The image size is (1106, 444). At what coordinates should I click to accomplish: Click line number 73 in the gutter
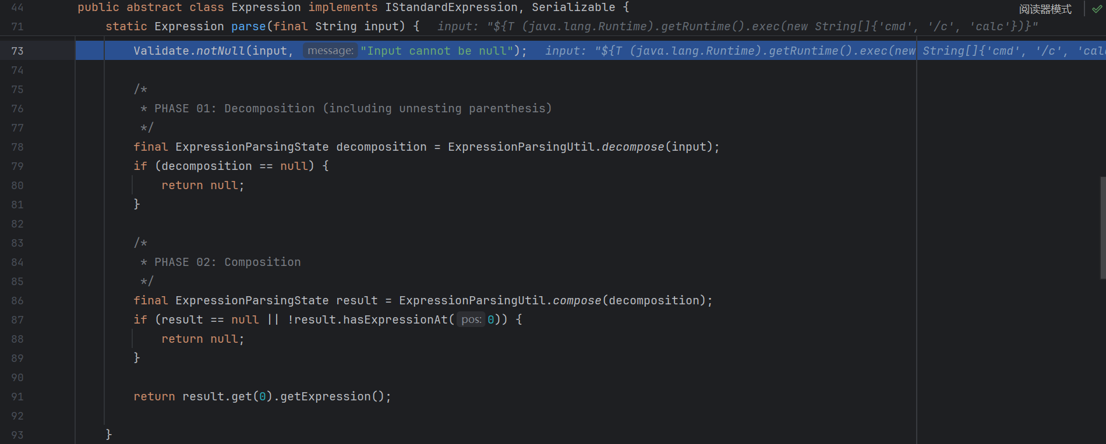coord(17,51)
